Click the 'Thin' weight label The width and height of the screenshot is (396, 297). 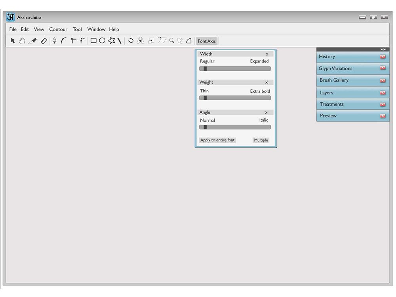204,91
